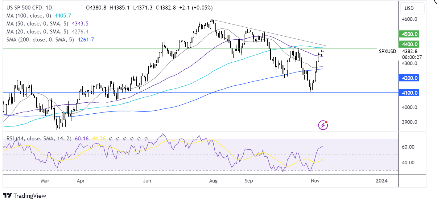The image size is (437, 204).
Task: Select the 4400.0 price level label
Action: click(409, 44)
